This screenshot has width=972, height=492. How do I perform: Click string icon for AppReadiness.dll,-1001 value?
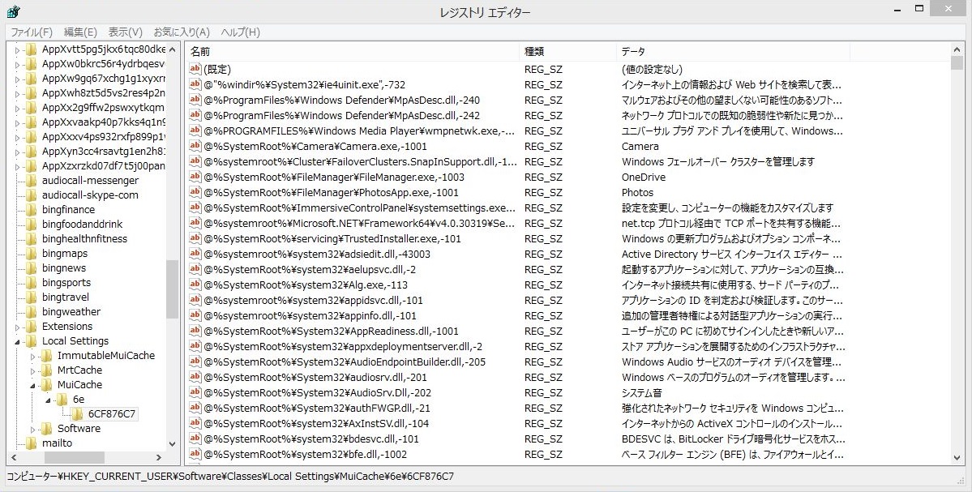195,331
